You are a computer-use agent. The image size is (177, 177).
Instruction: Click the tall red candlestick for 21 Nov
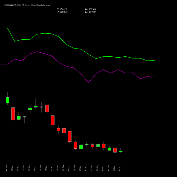pos(70,136)
